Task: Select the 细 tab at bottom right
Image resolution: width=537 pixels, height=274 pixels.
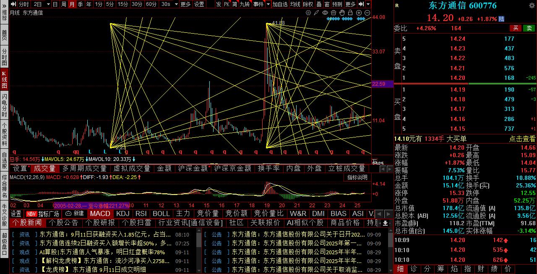Action: (x=401, y=269)
